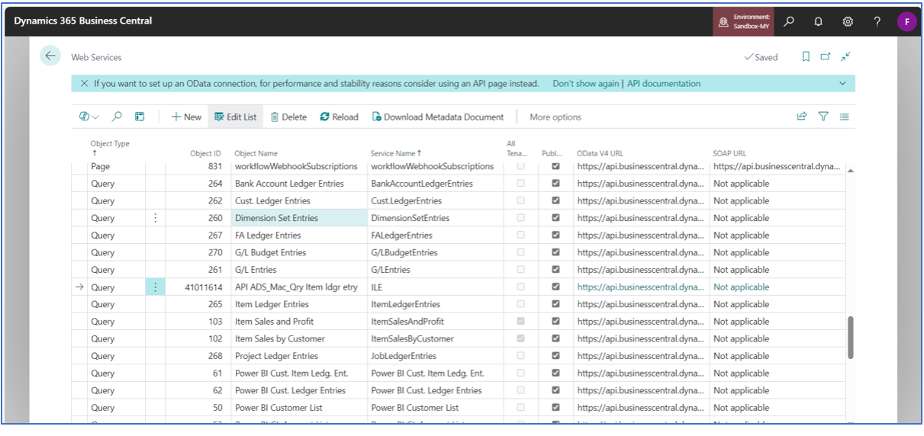Screen dimensions: 924x436
Task: Open the OData V4 URL column header
Action: [x=600, y=153]
